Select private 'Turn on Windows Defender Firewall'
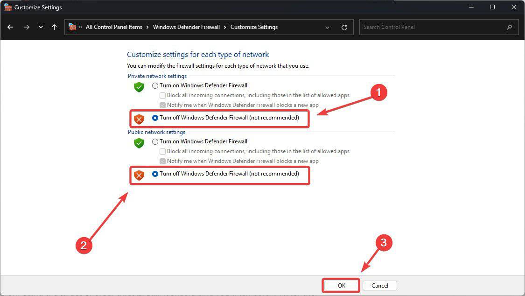 (x=155, y=86)
